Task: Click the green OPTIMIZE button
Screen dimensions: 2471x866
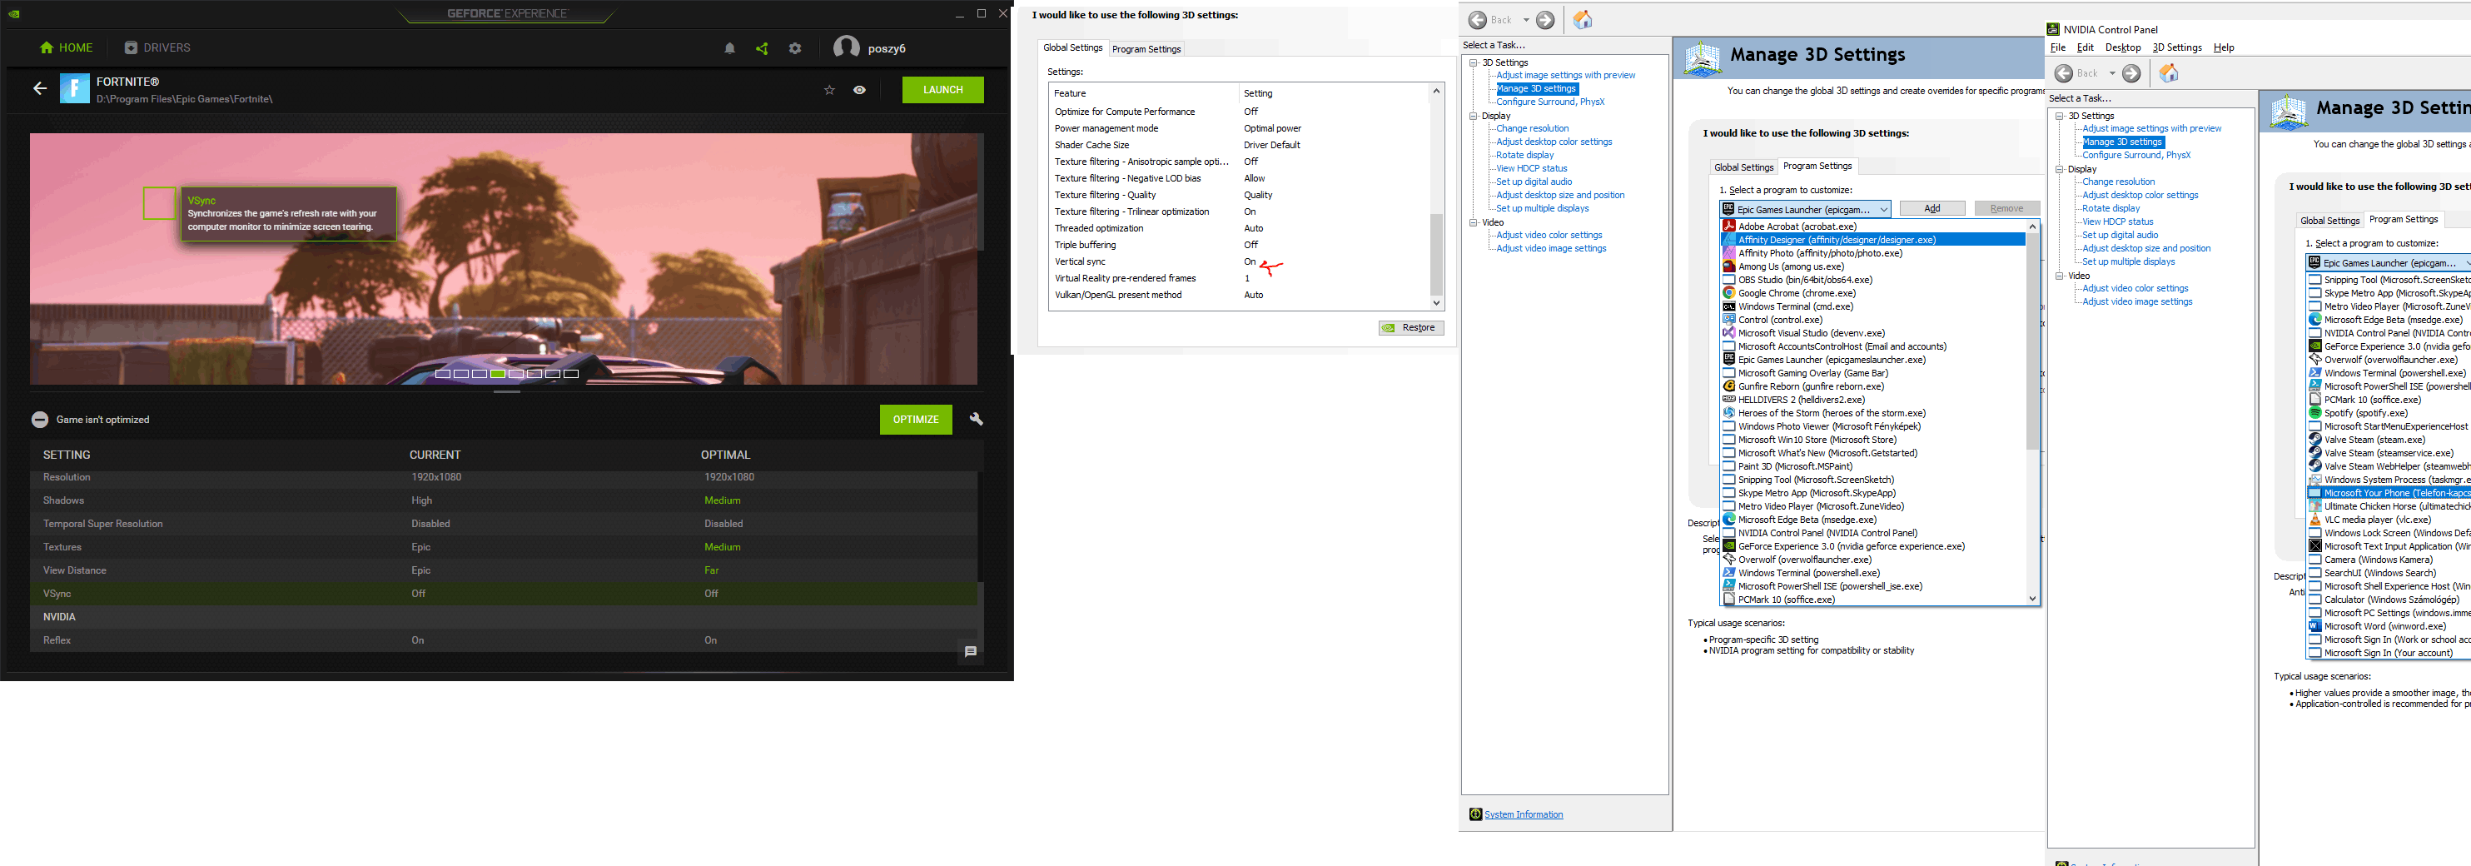Action: (x=916, y=419)
